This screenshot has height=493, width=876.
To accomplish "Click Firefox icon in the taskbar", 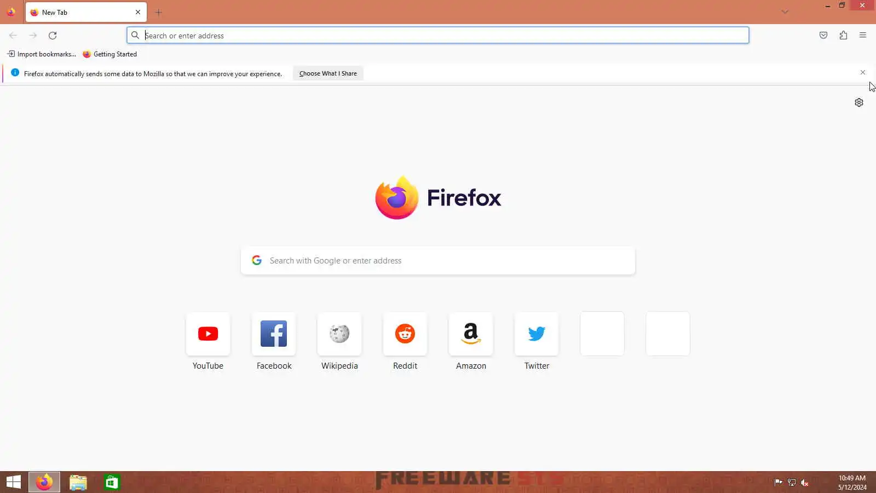I will tap(44, 482).
